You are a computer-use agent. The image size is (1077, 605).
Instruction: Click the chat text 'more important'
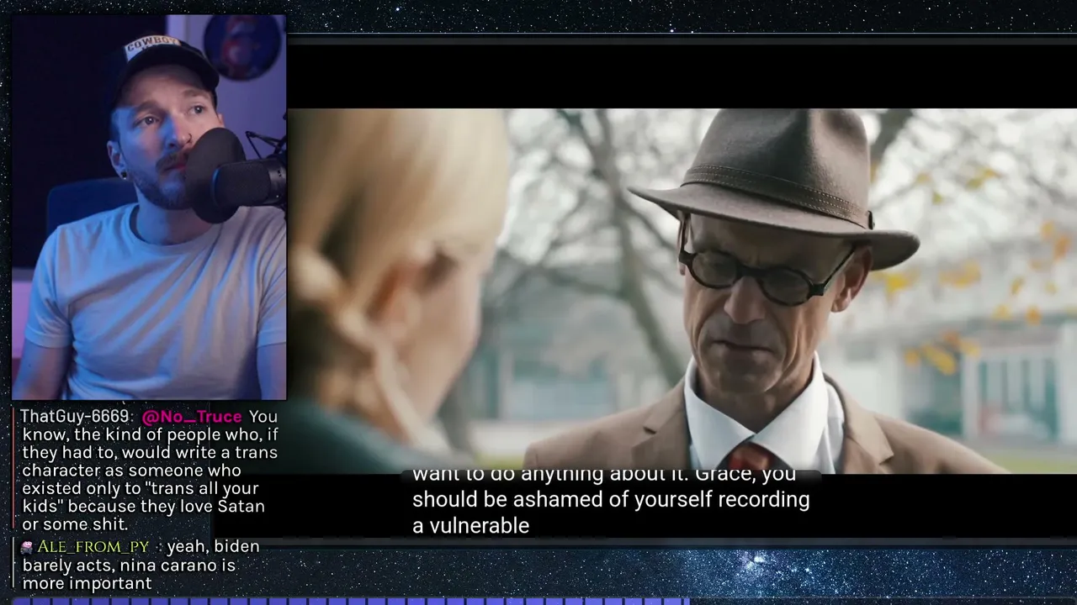pyautogui.click(x=87, y=583)
